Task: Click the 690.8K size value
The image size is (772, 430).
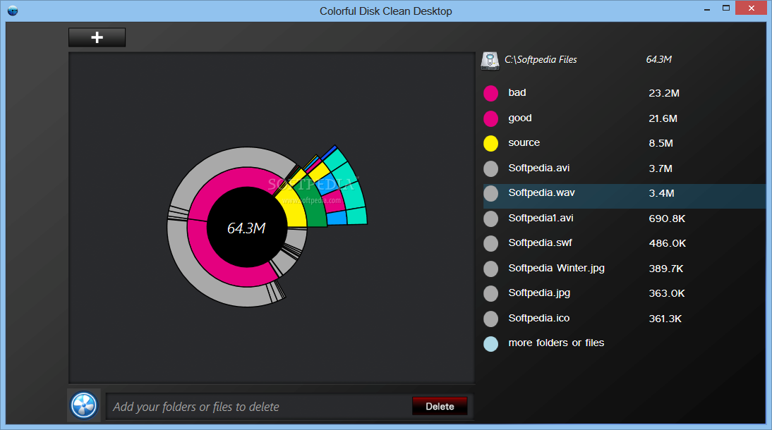Action: pyautogui.click(x=667, y=219)
